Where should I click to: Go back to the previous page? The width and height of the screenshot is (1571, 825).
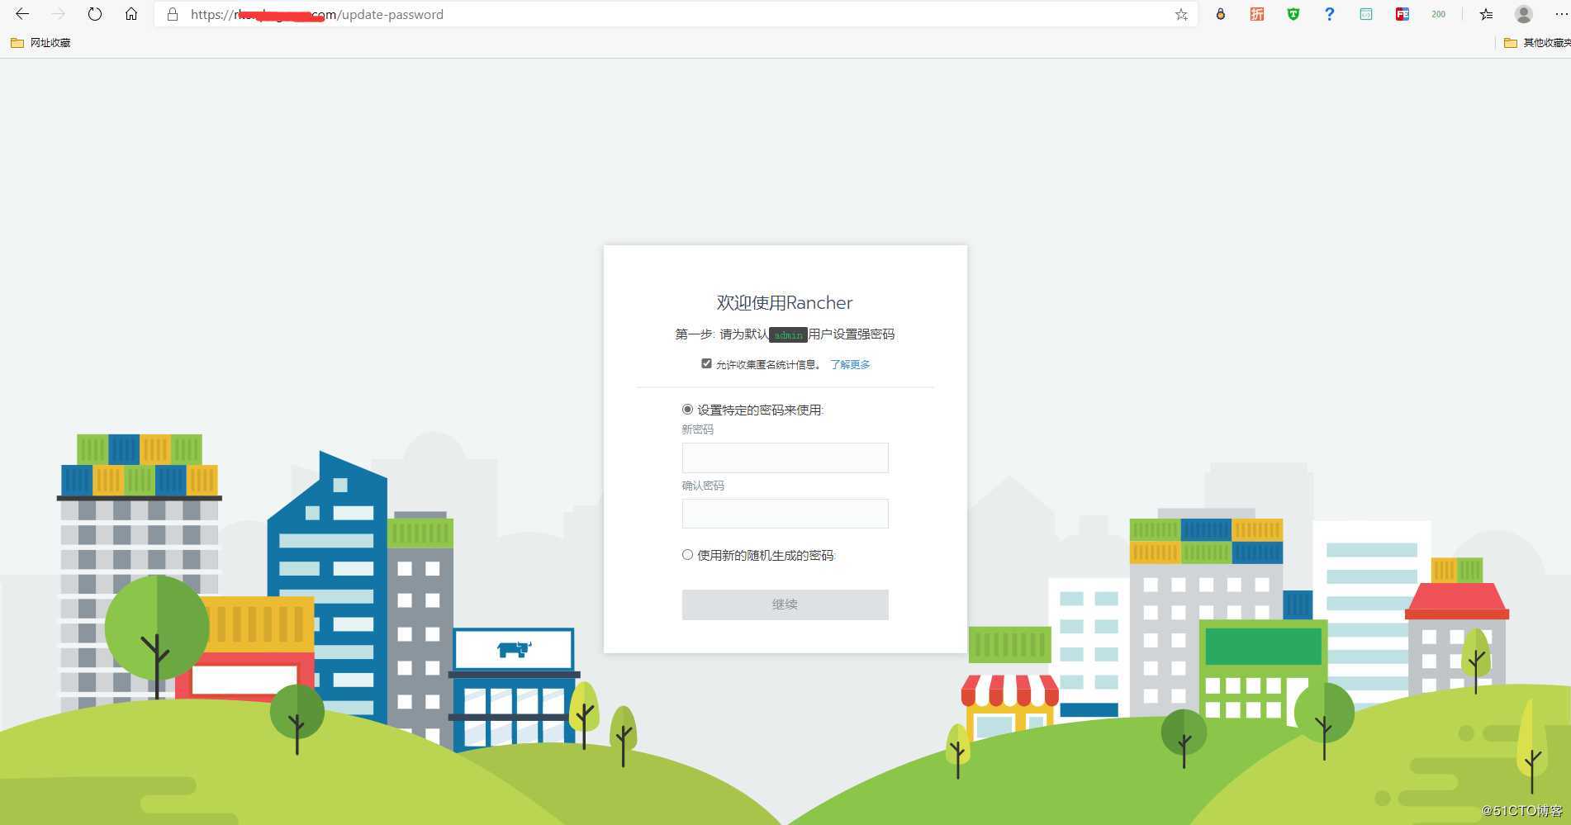pyautogui.click(x=22, y=14)
